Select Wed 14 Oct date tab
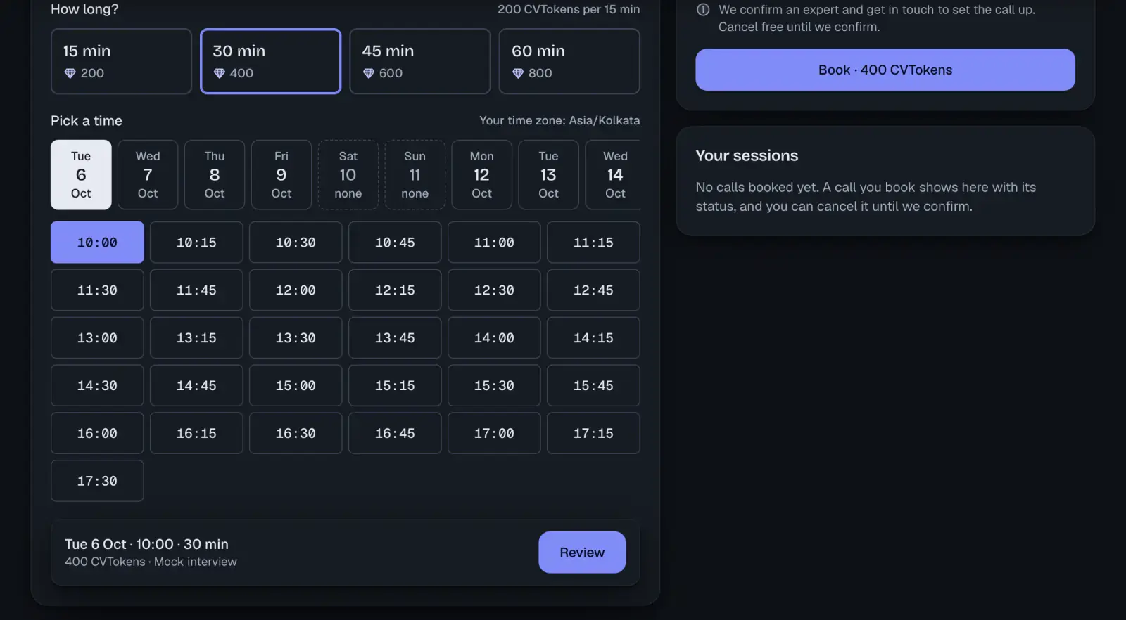 pyautogui.click(x=614, y=174)
